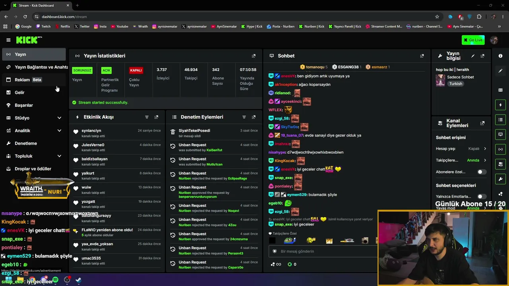
Task: Toggle the list widget in right rail
Action: coord(500,120)
